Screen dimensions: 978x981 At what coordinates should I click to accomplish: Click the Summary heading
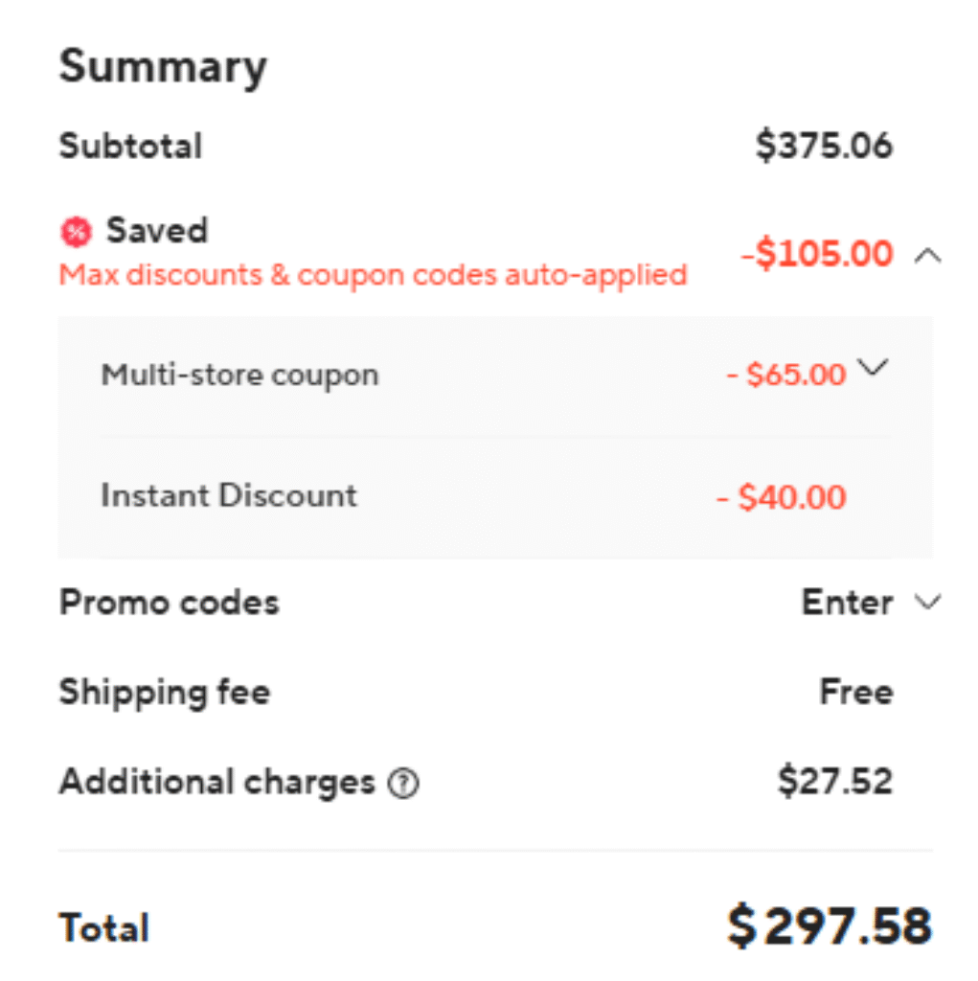tap(163, 67)
